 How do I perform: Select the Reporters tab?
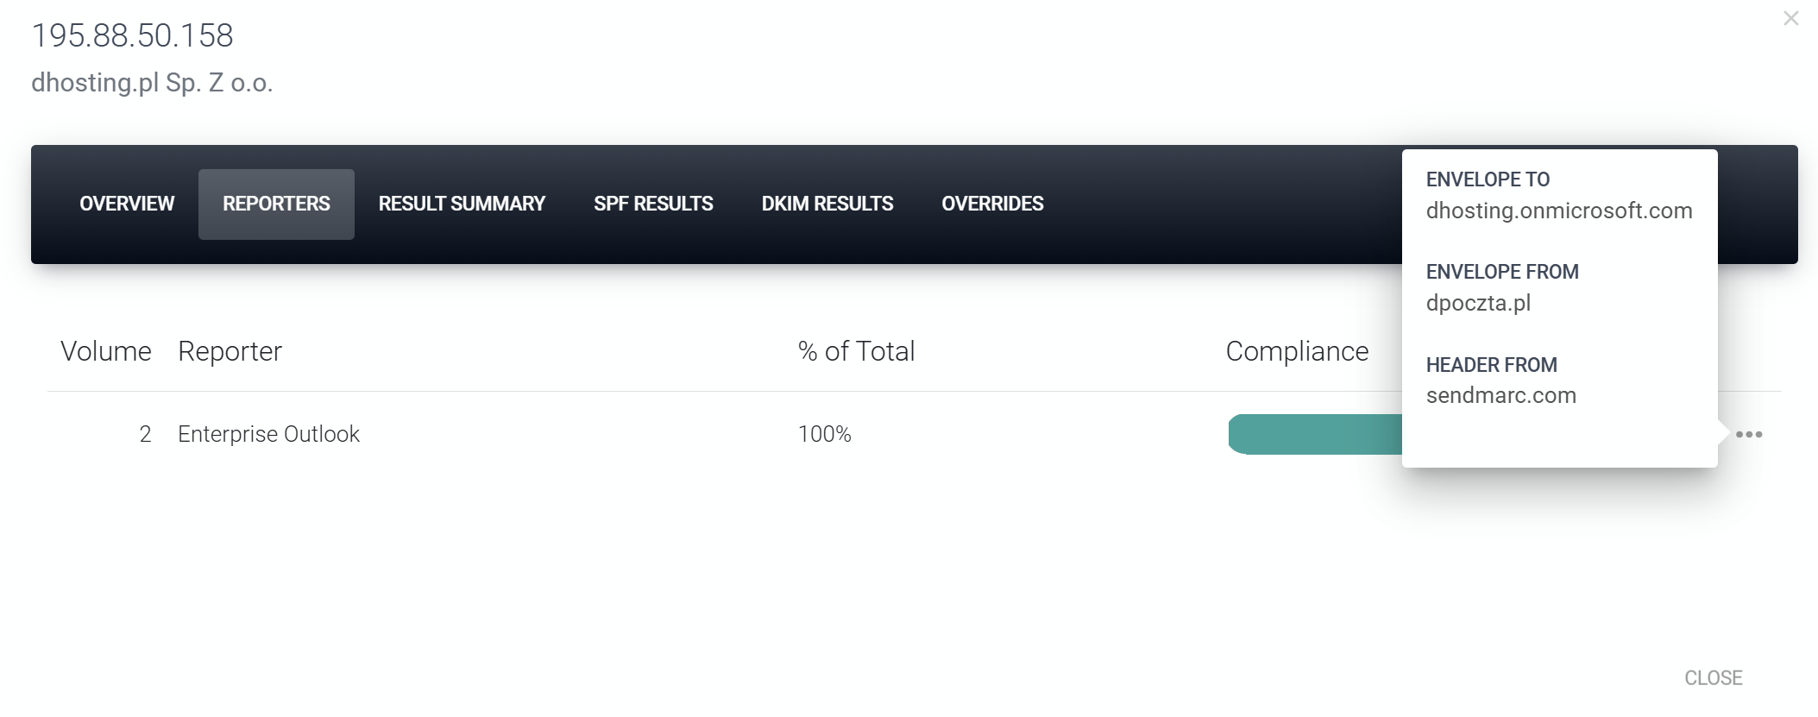click(x=276, y=204)
